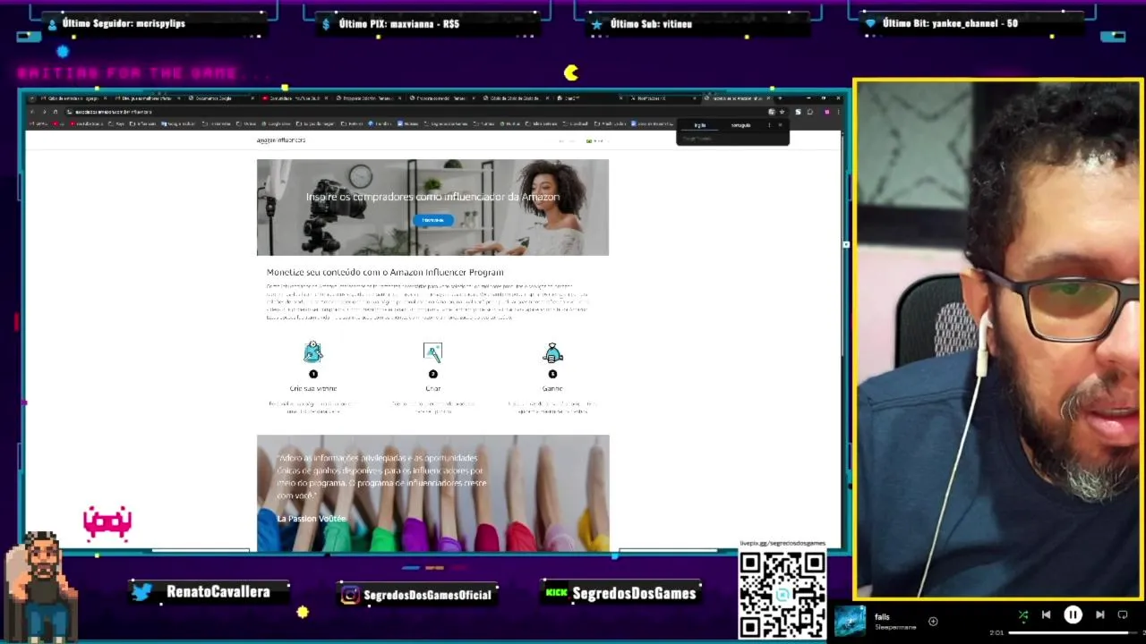Image resolution: width=1146 pixels, height=644 pixels.
Task: Click the 'Monetize seu conteúdo' heading
Action: point(385,272)
